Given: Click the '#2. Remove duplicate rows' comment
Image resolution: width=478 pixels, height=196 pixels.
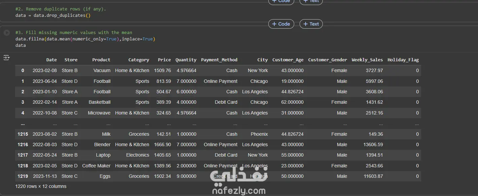Looking at the screenshot, I should 61,9.
